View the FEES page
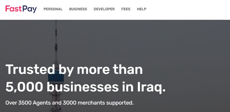The width and height of the screenshot is (230, 112). (x=126, y=9)
